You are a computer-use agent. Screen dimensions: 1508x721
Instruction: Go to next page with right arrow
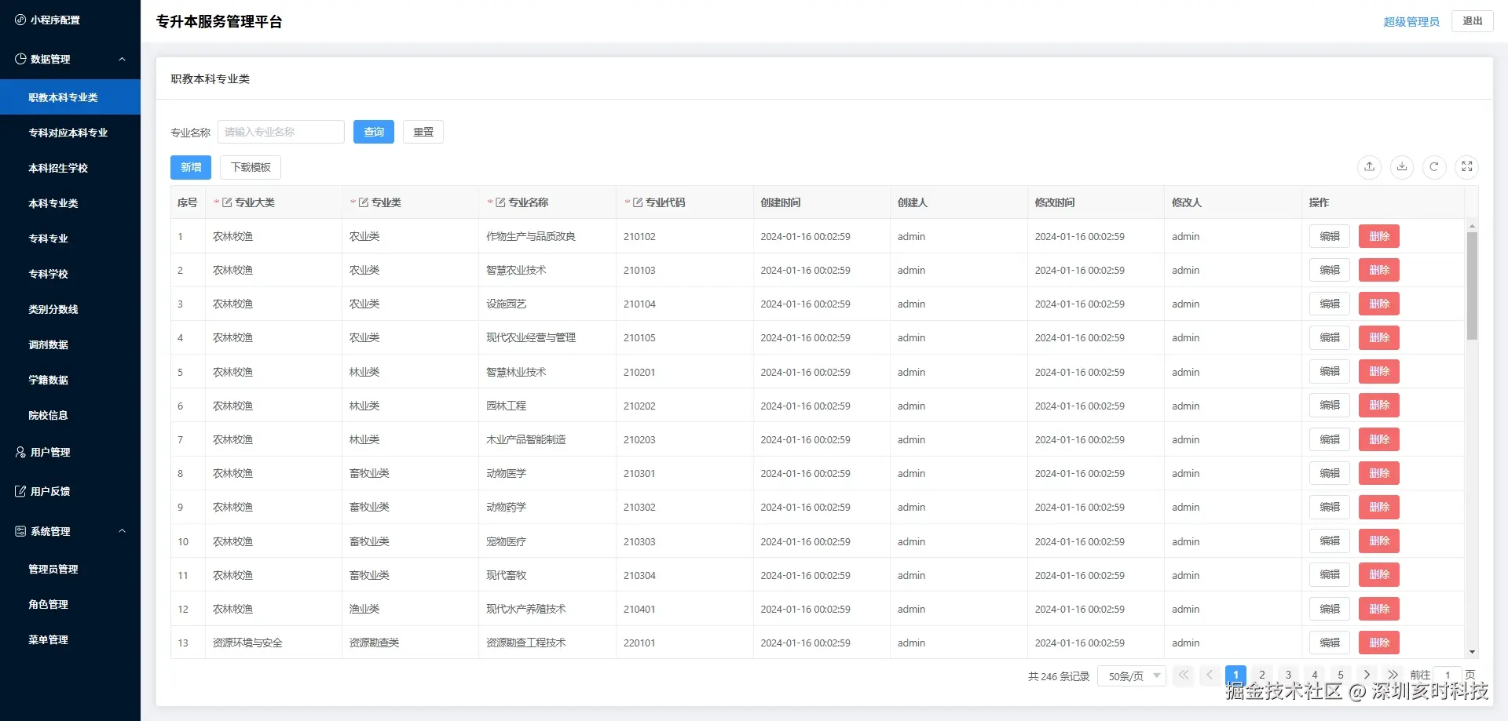[x=1367, y=675]
